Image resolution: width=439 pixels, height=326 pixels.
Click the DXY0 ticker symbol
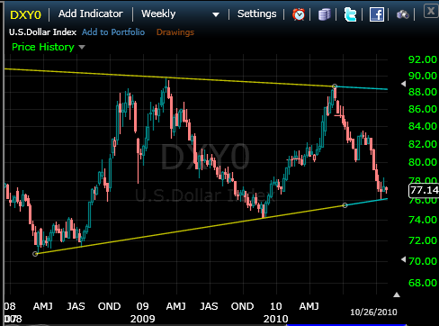pos(25,14)
